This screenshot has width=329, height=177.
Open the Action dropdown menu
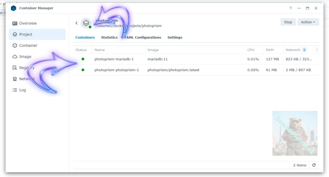tap(308, 22)
